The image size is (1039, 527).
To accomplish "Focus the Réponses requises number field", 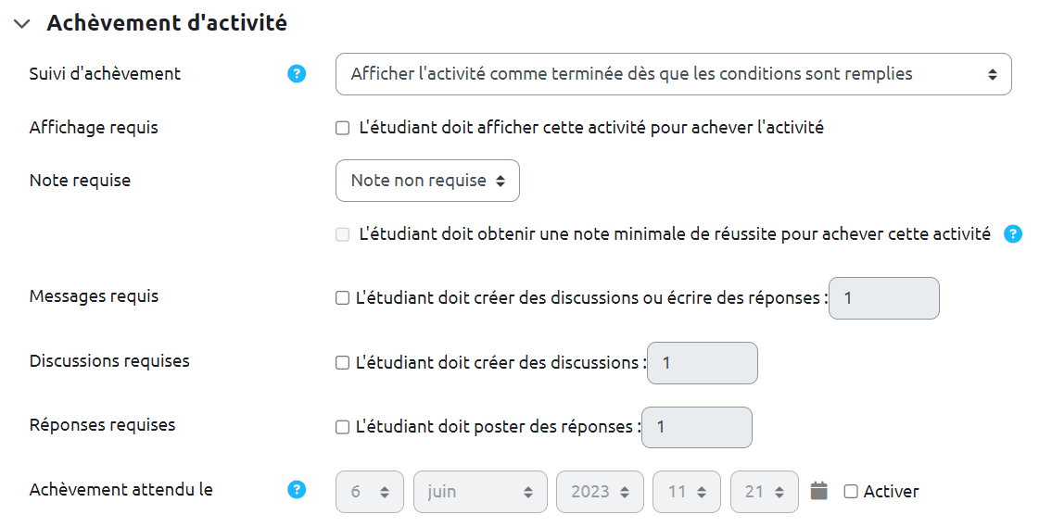I will tap(696, 427).
